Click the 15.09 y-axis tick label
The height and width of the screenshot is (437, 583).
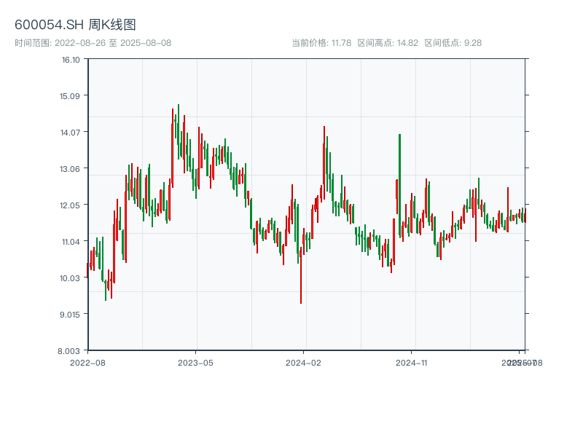tap(71, 96)
